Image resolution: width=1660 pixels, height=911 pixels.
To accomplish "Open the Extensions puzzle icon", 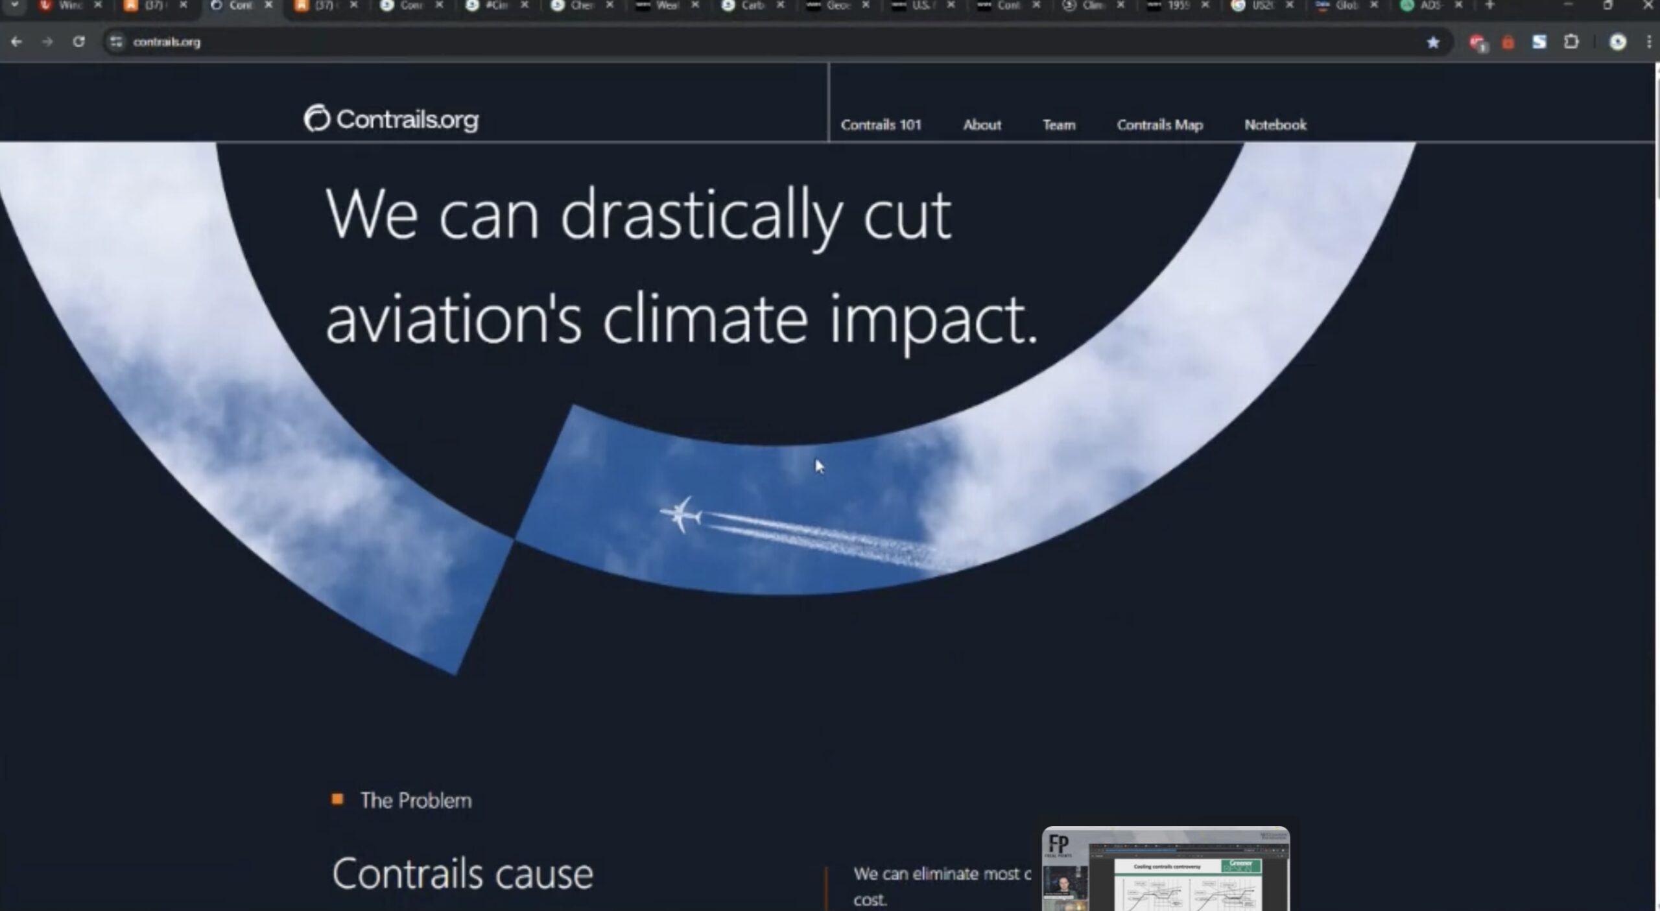I will [1571, 42].
